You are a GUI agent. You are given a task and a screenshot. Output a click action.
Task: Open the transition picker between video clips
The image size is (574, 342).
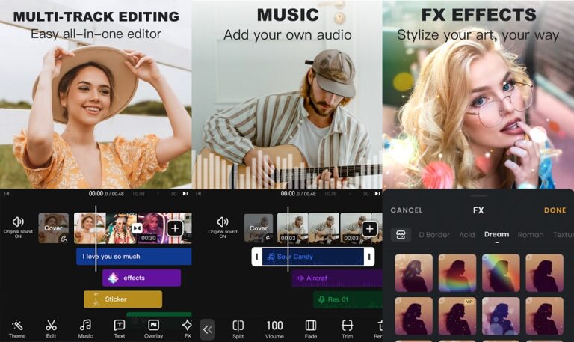click(137, 228)
